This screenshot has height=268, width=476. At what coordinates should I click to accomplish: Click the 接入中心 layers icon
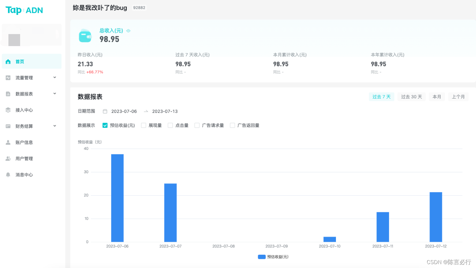pos(8,110)
